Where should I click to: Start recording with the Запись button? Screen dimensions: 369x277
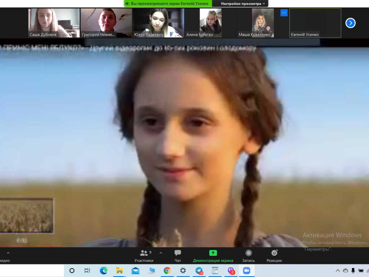[248, 255]
